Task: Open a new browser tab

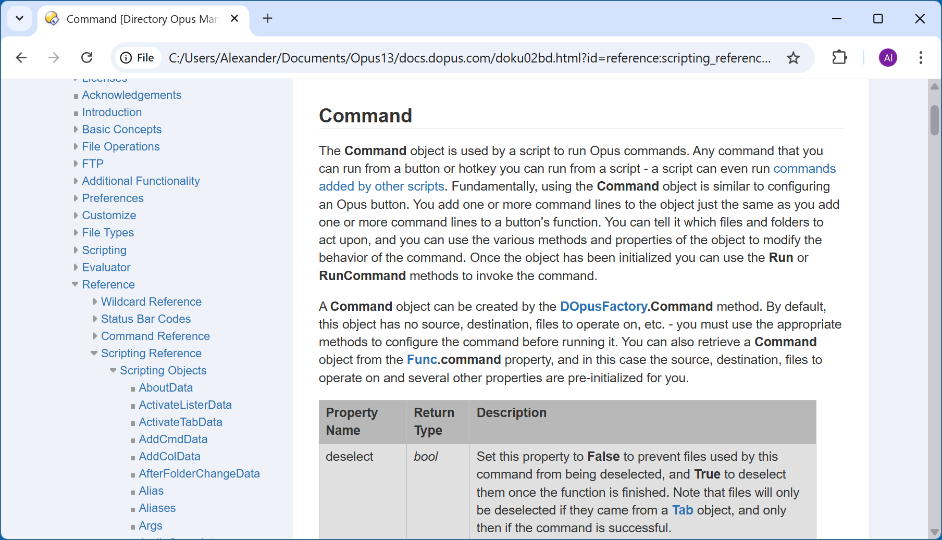Action: coord(267,19)
